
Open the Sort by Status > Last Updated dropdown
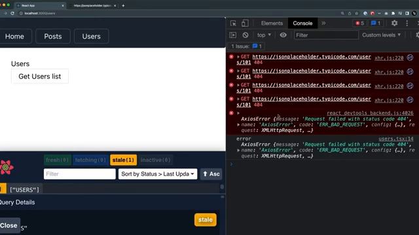[158, 174]
